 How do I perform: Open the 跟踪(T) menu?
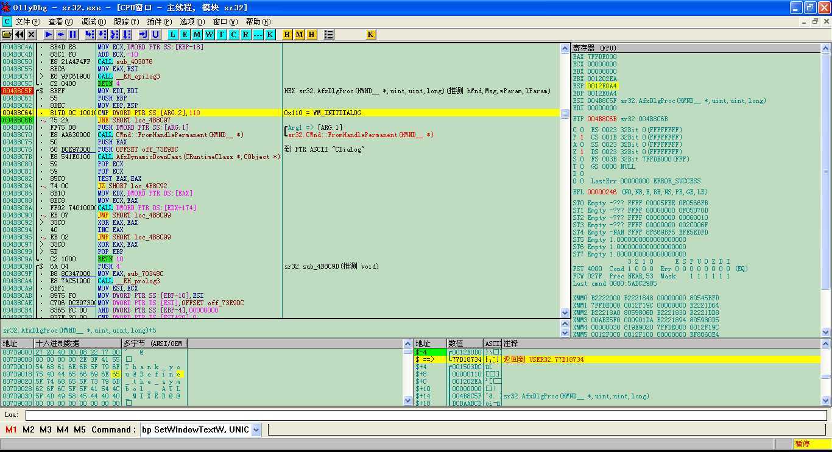coord(127,22)
